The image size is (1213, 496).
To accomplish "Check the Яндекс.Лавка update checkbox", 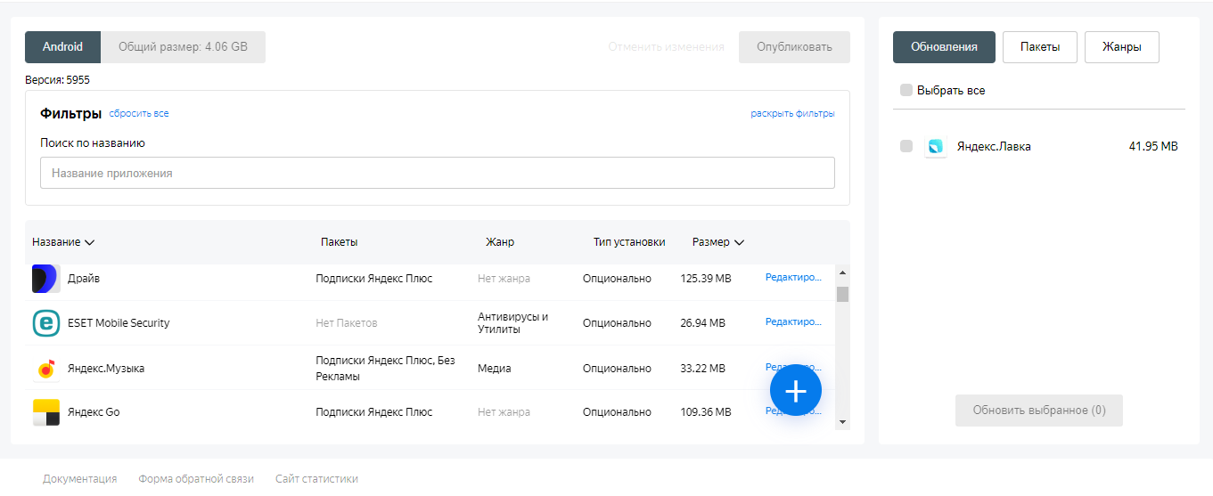I will pos(906,147).
